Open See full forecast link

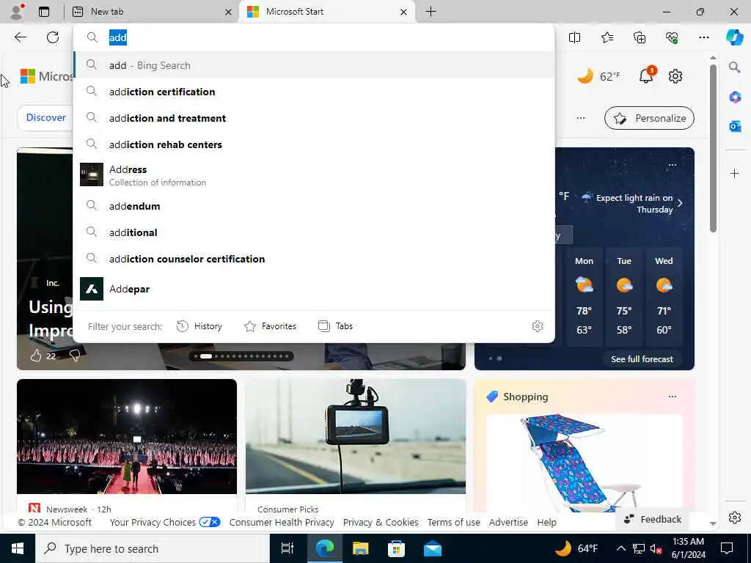(x=642, y=358)
